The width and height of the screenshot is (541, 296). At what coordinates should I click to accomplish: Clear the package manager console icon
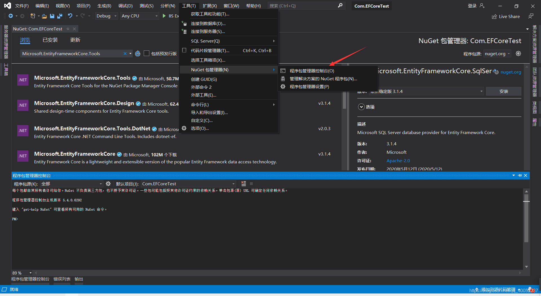point(244,184)
